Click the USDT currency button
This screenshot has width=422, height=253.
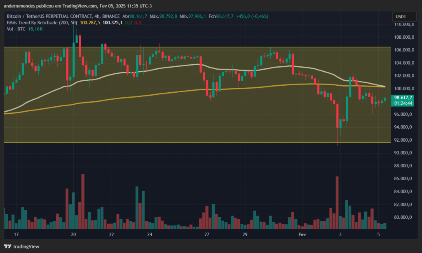pos(404,16)
